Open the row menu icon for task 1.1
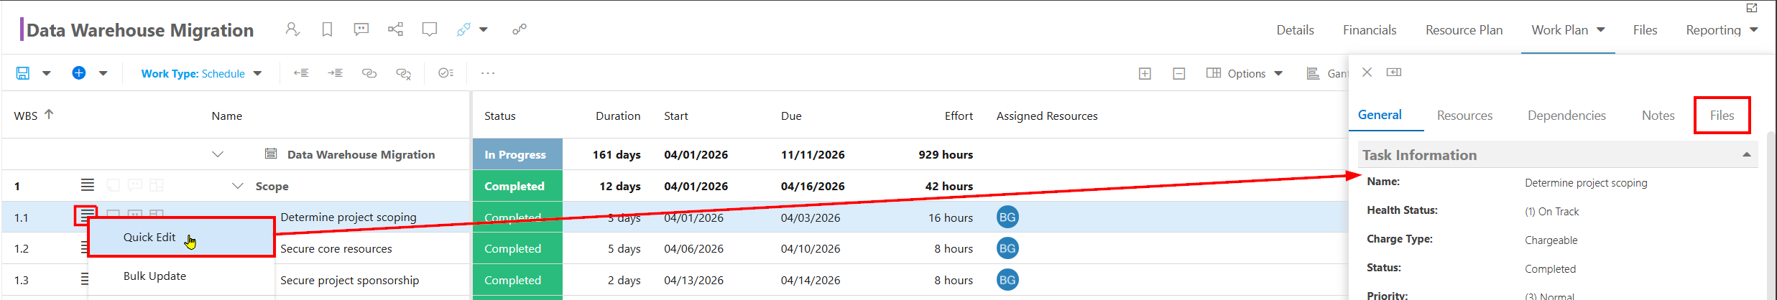 pos(86,216)
